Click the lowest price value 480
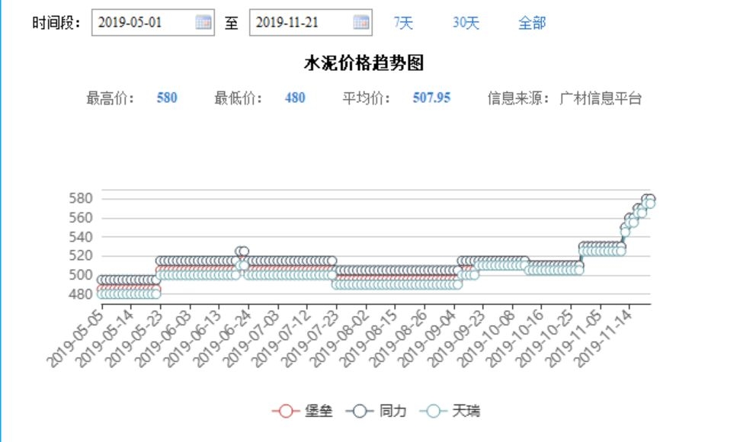This screenshot has height=442, width=740. (295, 98)
